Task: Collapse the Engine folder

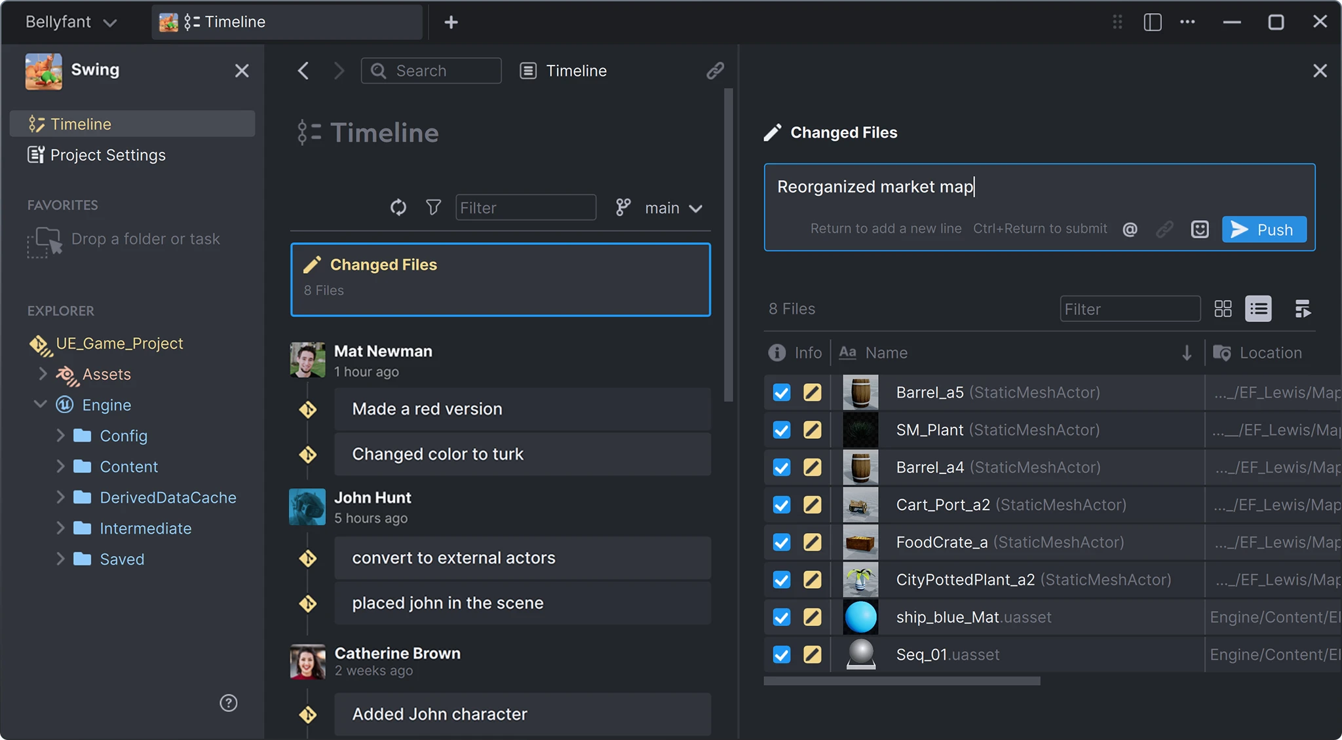Action: click(x=40, y=404)
